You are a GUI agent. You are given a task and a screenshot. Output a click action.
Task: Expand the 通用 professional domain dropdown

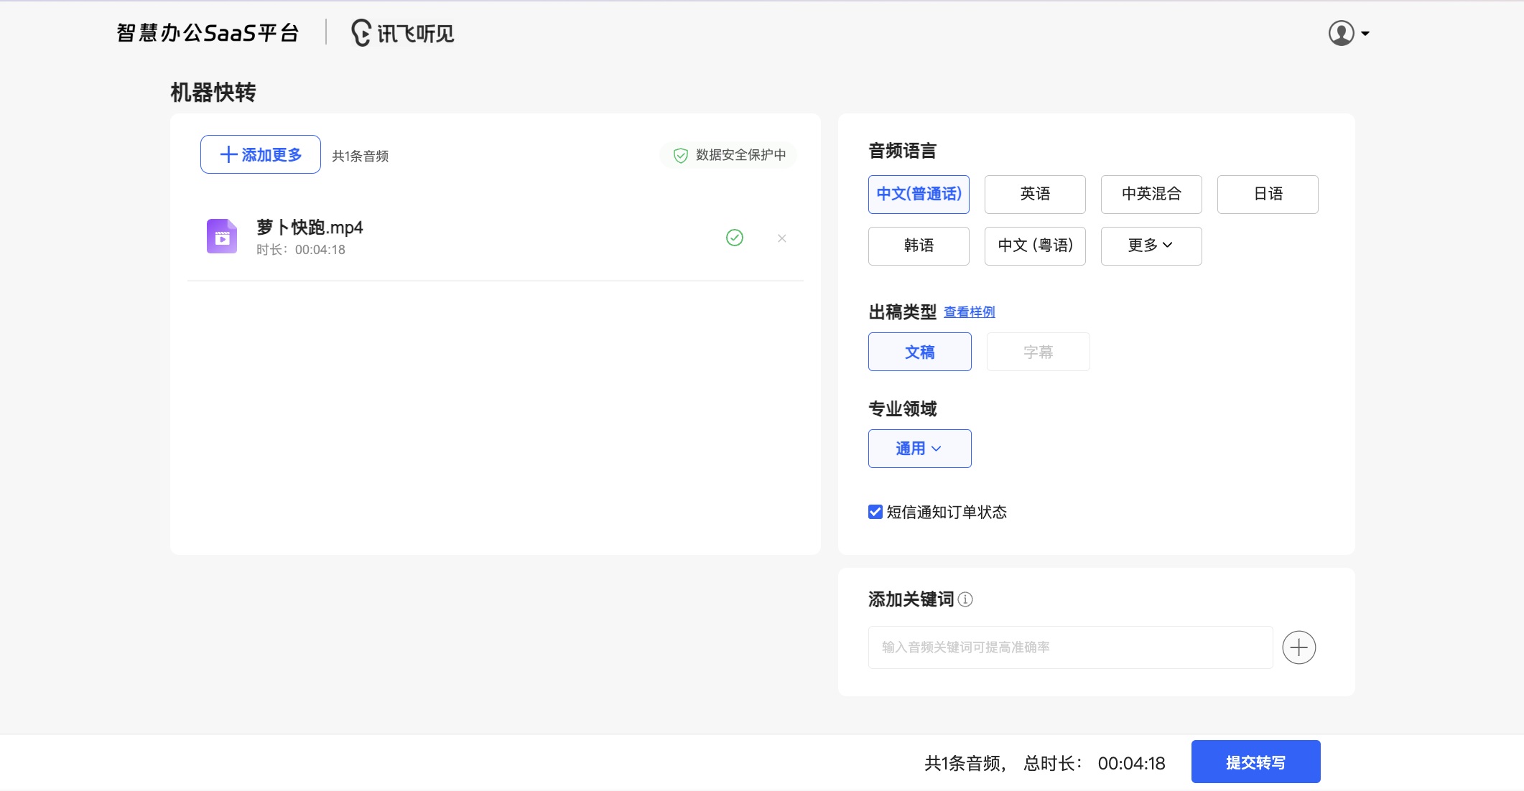point(919,449)
